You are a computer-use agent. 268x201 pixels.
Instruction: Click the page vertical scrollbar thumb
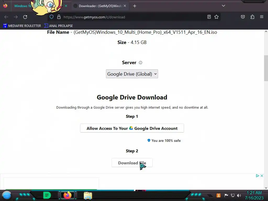pyautogui.click(x=266, y=68)
